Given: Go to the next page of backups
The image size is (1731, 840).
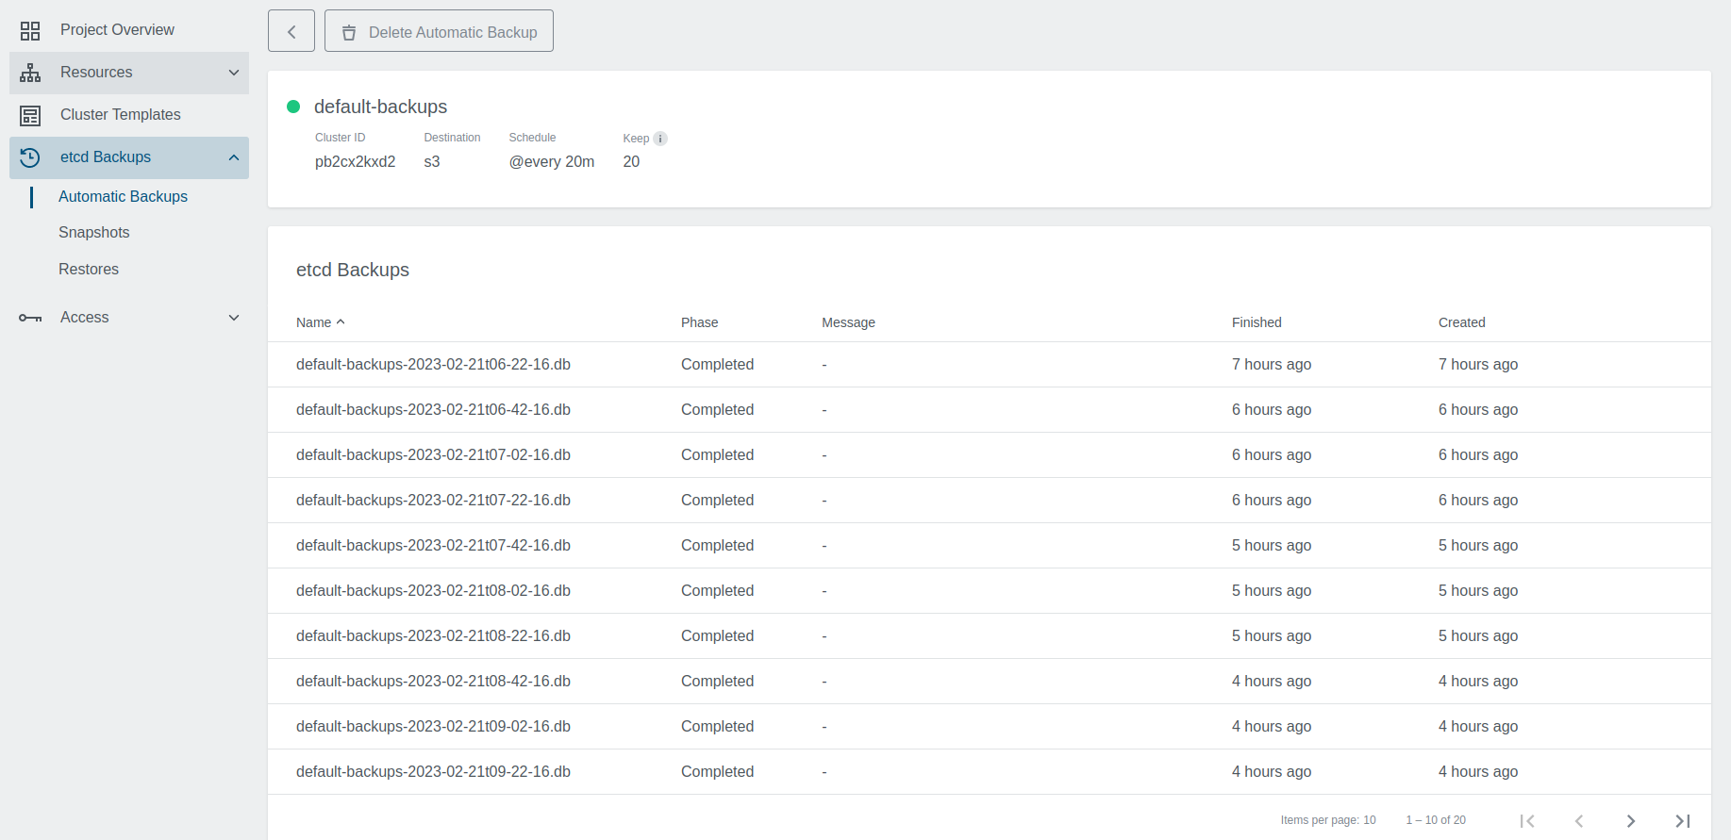Looking at the screenshot, I should [1630, 820].
